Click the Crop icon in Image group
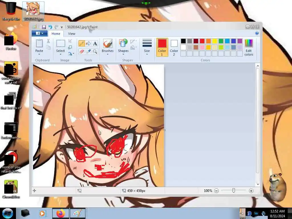 tap(70, 41)
